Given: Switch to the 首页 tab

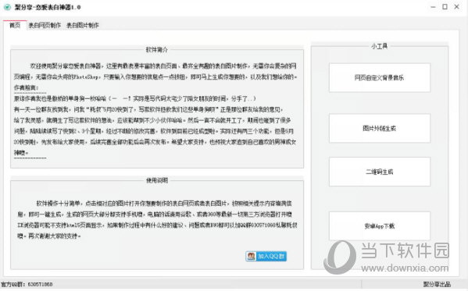Looking at the screenshot, I should pos(15,25).
